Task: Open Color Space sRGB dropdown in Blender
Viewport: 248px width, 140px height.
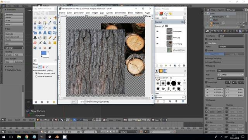Action: tap(231, 36)
